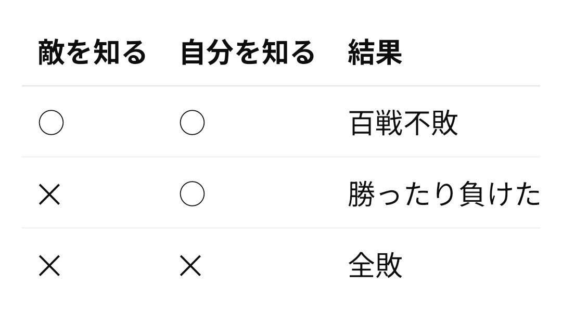Click the circle under 敵を知る in first row
Screen dimensions: 562x324
[51, 123]
